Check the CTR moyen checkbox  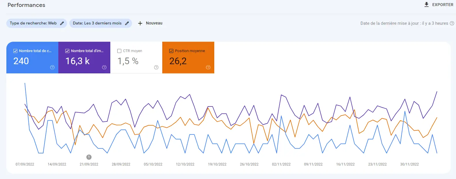click(x=119, y=51)
